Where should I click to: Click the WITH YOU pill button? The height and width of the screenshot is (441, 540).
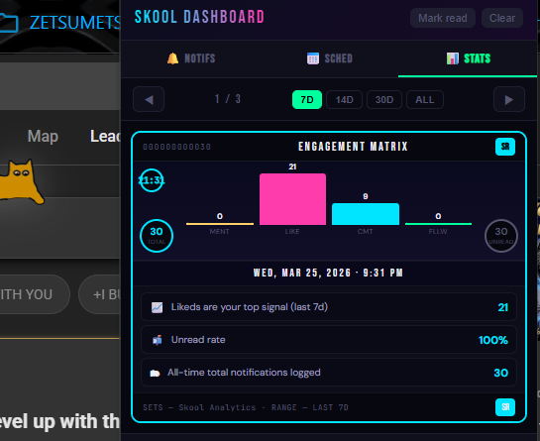pyautogui.click(x=35, y=294)
